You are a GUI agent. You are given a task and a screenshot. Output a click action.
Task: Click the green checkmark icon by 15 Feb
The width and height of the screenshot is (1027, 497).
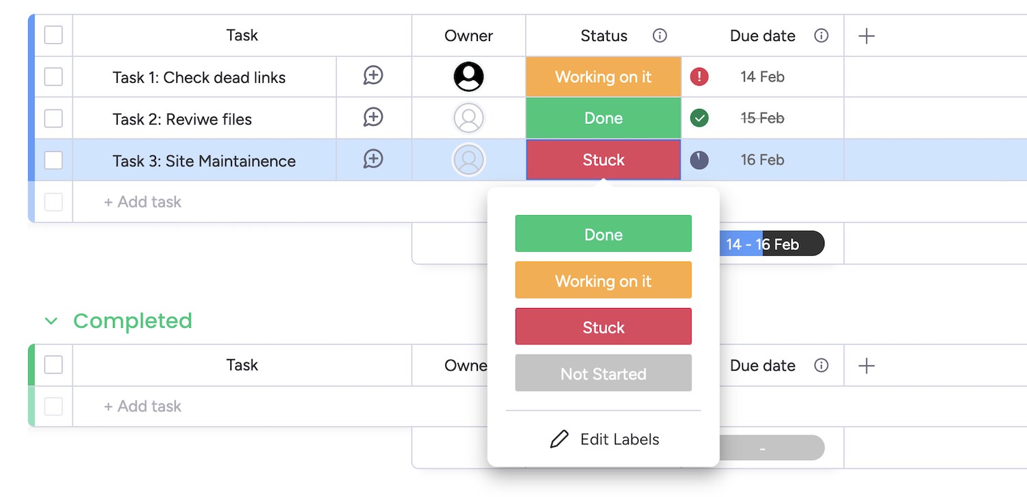(x=699, y=118)
